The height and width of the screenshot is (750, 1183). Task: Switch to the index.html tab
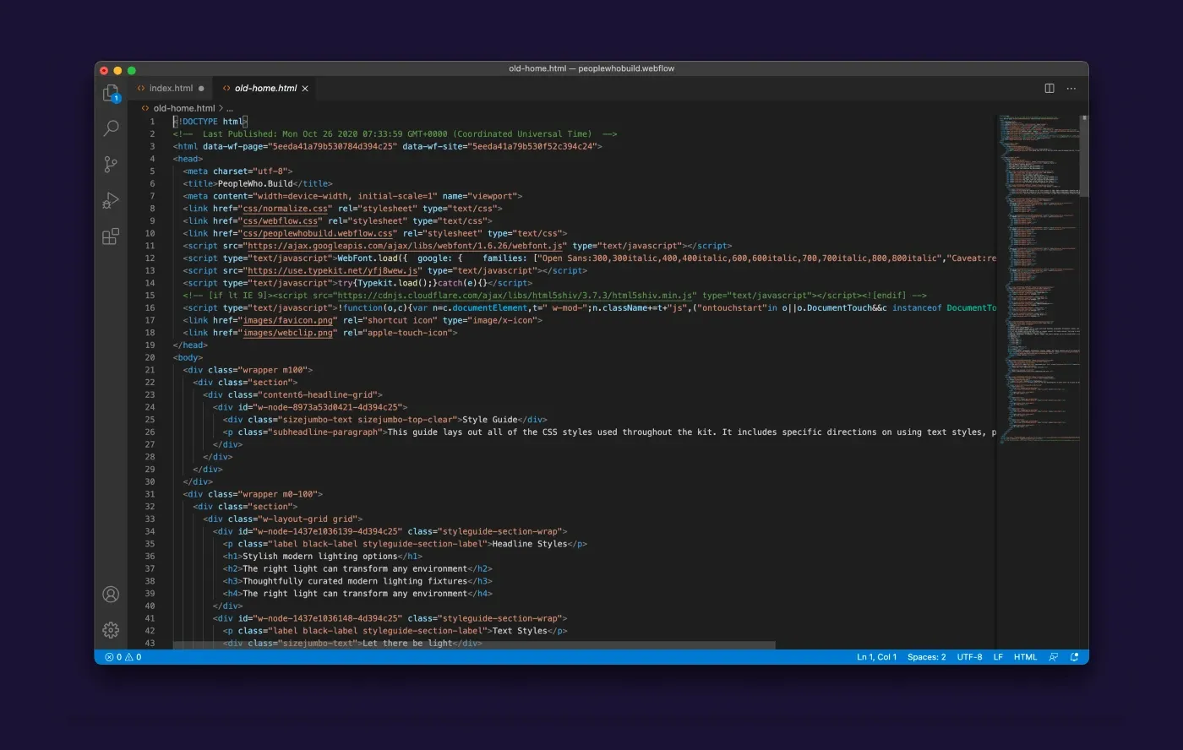click(172, 88)
